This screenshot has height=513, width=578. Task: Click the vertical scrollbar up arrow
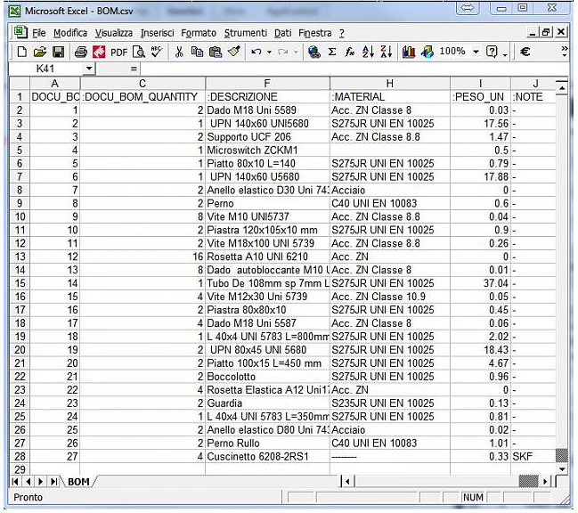pos(562,88)
